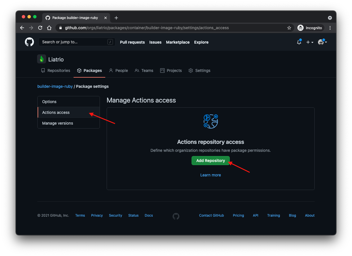This screenshot has width=352, height=256.
Task: Open the Pricing footer link
Action: 238,216
